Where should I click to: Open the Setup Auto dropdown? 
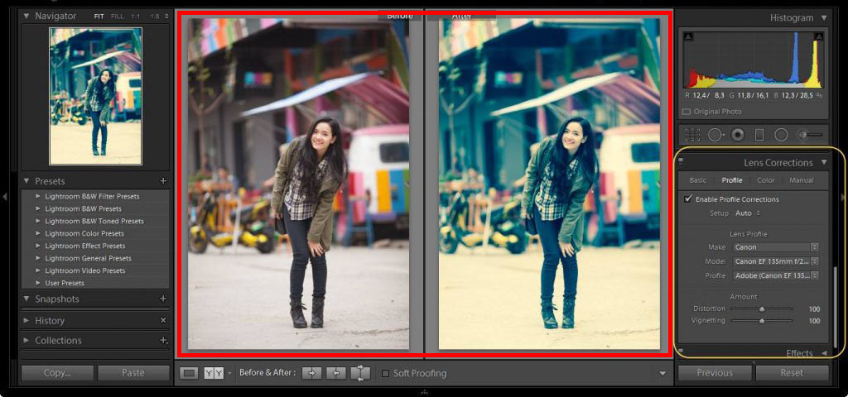tap(748, 213)
